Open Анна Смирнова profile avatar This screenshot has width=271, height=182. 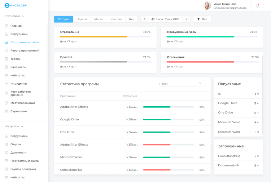[x=207, y=6]
